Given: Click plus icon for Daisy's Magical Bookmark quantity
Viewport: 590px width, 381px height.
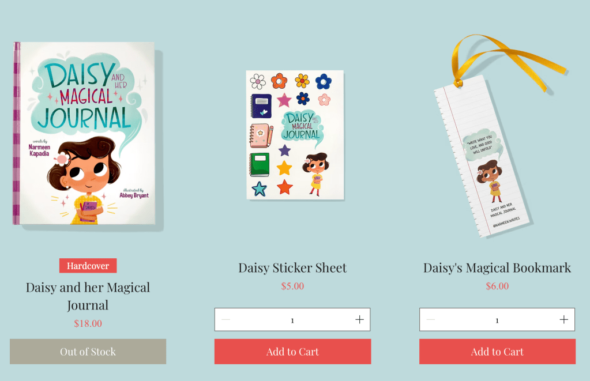Looking at the screenshot, I should pyautogui.click(x=563, y=320).
